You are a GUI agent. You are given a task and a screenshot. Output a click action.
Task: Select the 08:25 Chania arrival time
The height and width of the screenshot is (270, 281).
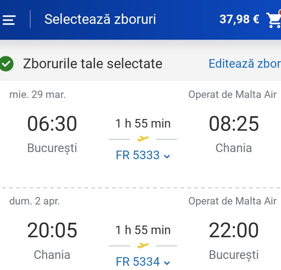click(234, 124)
